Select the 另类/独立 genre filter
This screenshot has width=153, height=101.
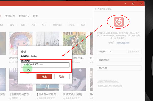coord(57,25)
